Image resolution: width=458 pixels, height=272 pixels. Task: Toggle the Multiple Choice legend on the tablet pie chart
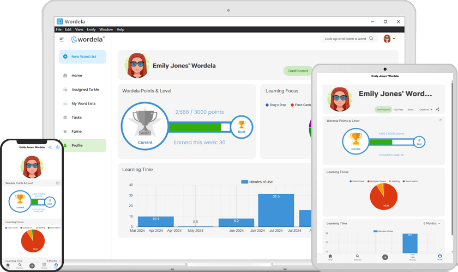377,181
